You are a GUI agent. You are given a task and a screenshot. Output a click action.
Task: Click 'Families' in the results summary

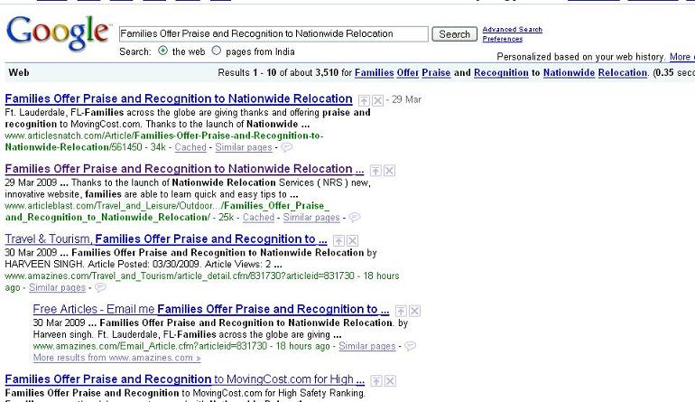pos(374,73)
